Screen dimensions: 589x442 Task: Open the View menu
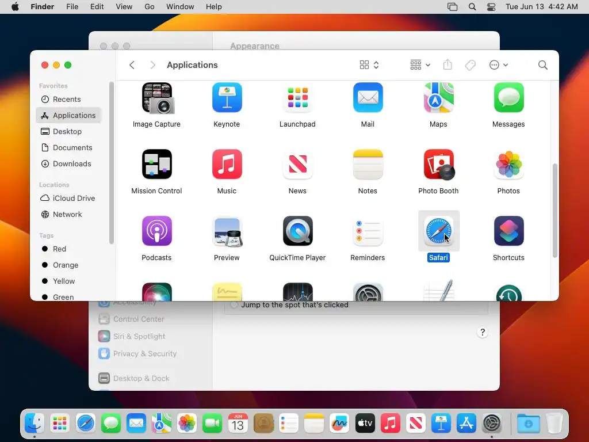[124, 7]
